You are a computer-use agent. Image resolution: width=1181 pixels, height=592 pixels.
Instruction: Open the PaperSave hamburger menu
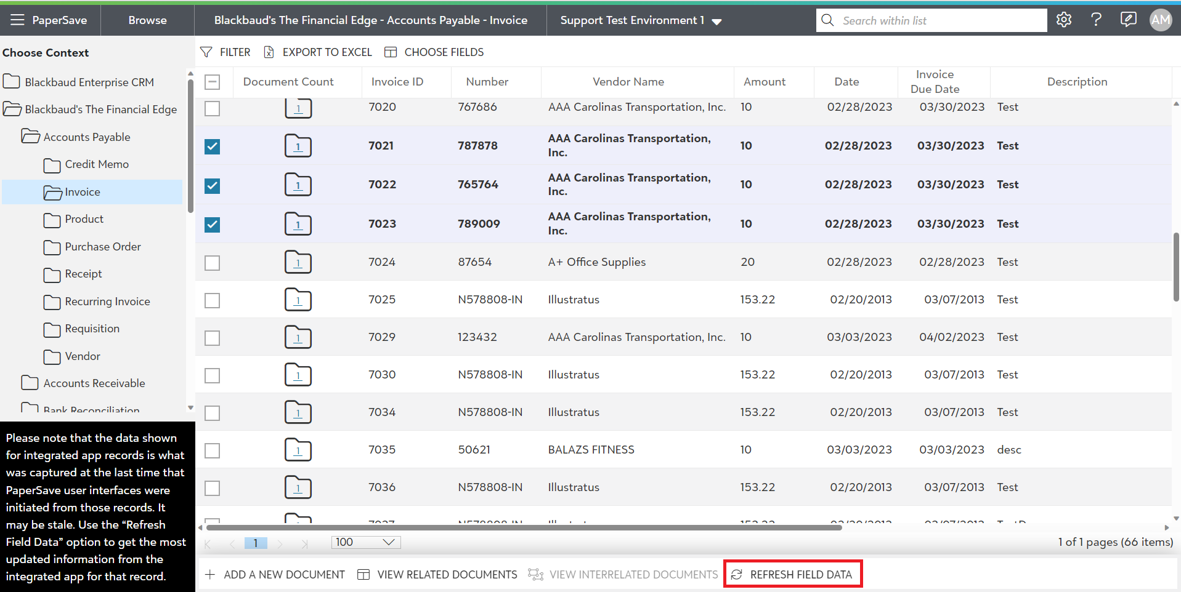(17, 20)
